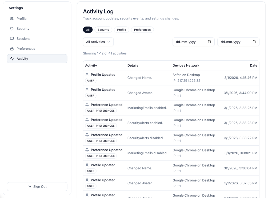Image resolution: width=268 pixels, height=198 pixels.
Task: Open Profile settings in sidebar
Action: coord(37,19)
